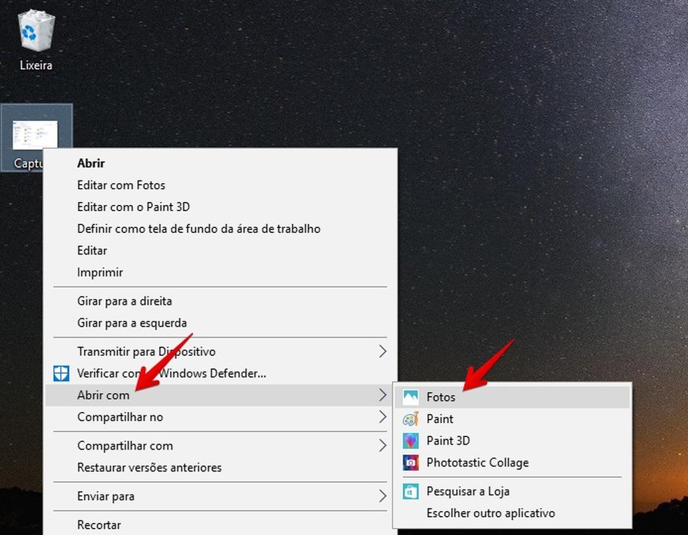Choose Restaurar versões anteriores
The height and width of the screenshot is (535, 688).
coord(149,467)
